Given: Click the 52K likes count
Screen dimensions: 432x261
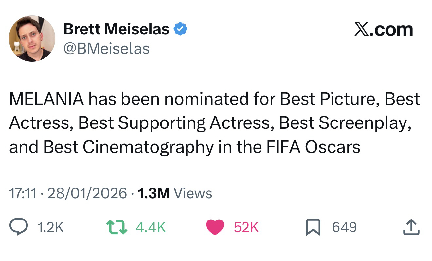Looking at the screenshot, I should pos(246,227).
